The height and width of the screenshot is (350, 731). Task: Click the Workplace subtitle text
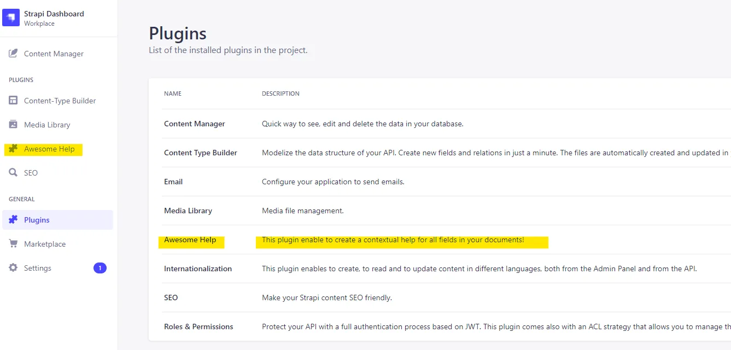(39, 24)
